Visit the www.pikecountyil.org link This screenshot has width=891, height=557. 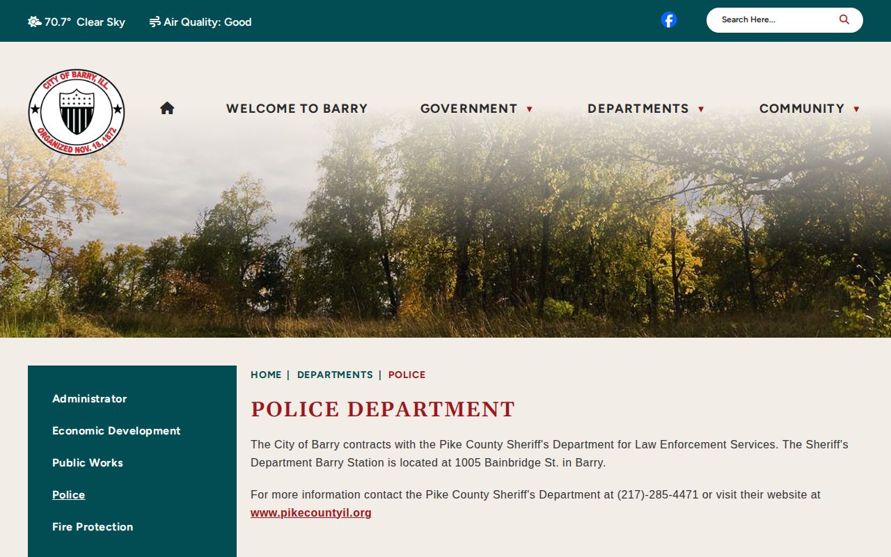coord(311,513)
